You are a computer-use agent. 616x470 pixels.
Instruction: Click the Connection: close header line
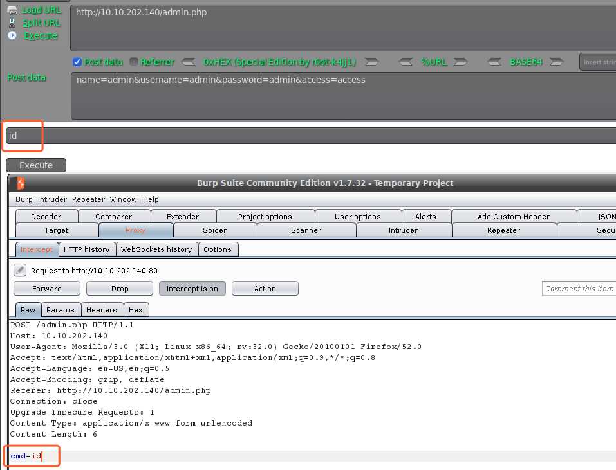pyautogui.click(x=54, y=401)
